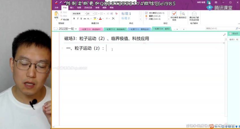
Task: Click the Paste (粘贴) clipboard icon
Action: point(56,14)
